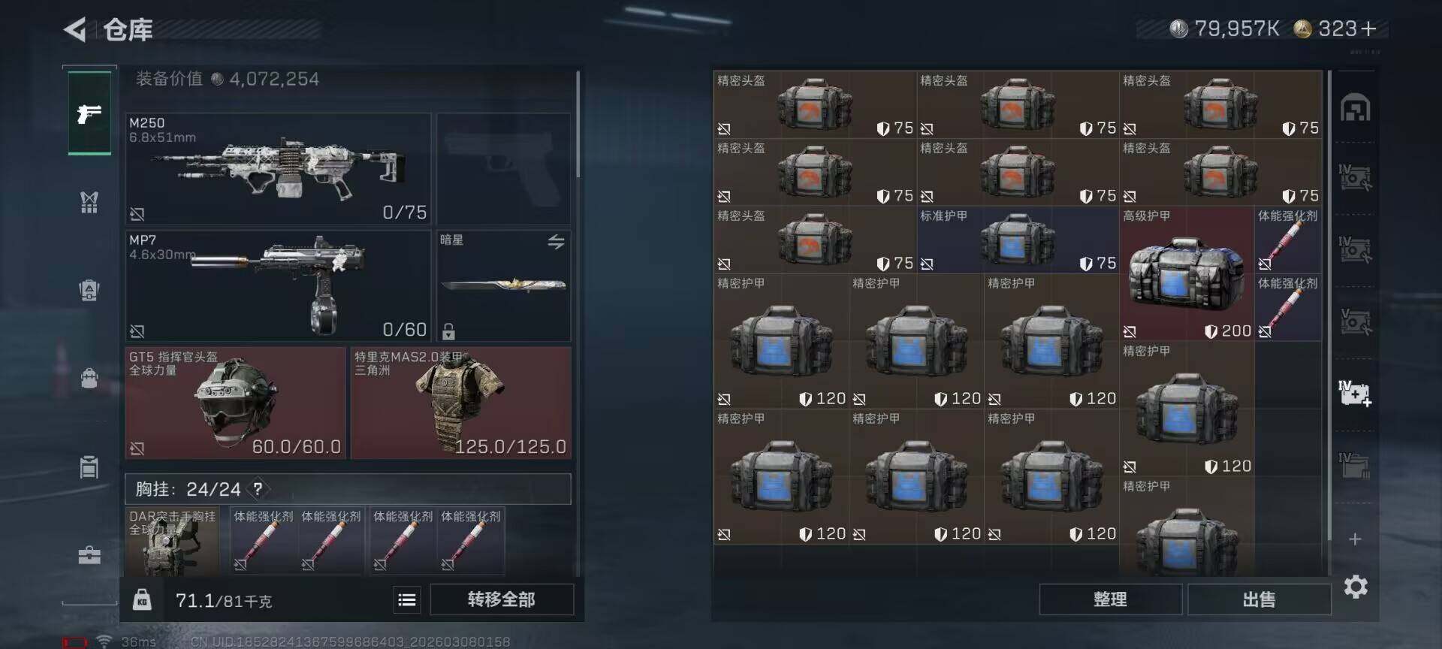Screen dimensions: 1442x649
Task: Click the 转移全部 button
Action: 502,599
